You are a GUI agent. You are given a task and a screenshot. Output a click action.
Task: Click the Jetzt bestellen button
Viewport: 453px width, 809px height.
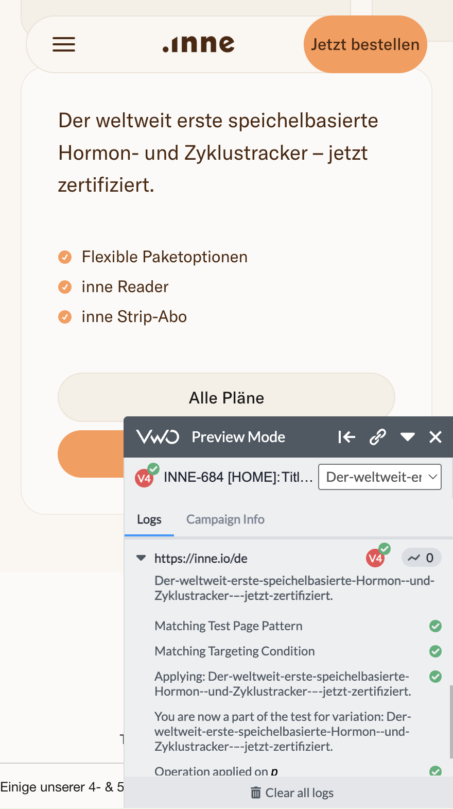pyautogui.click(x=365, y=44)
